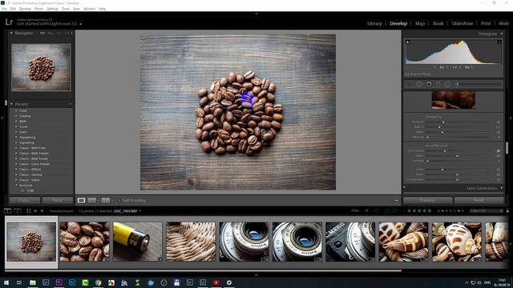Screen dimensions: 513x288
Task: Select the Graduated Filter tool
Action: click(x=438, y=84)
